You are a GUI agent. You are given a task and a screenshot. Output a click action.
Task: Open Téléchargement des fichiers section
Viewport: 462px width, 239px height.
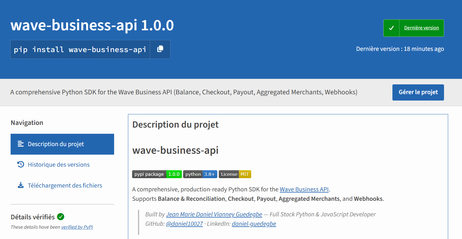coord(65,185)
